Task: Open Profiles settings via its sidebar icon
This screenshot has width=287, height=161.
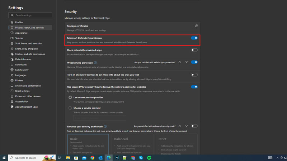Action: (12, 22)
